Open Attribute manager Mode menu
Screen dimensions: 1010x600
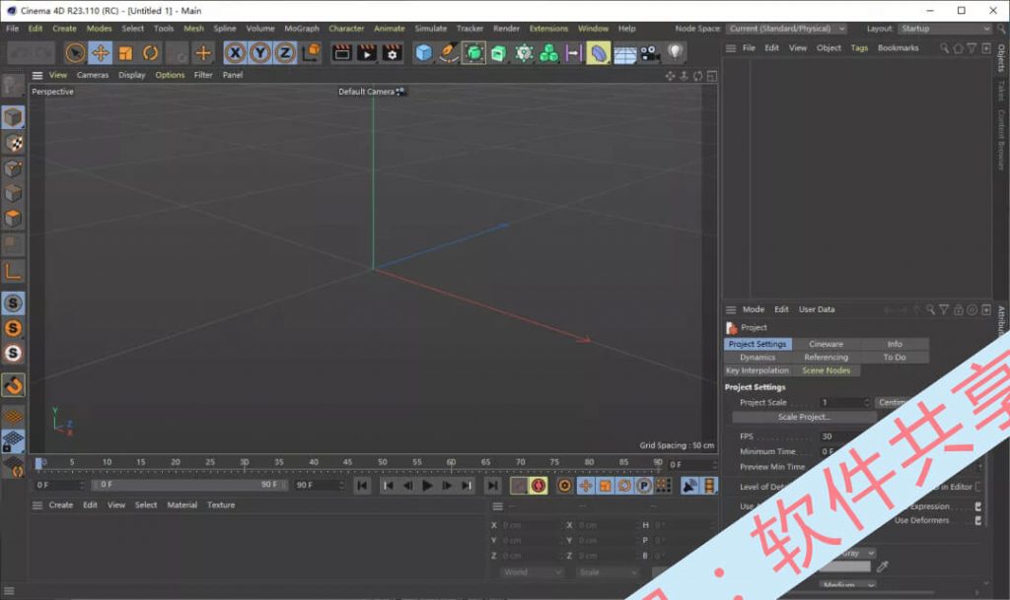[x=753, y=310]
